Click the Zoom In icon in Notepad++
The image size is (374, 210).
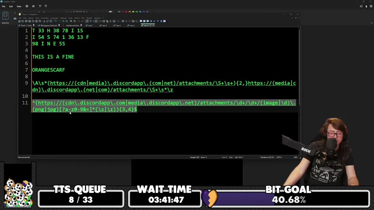pos(71,21)
